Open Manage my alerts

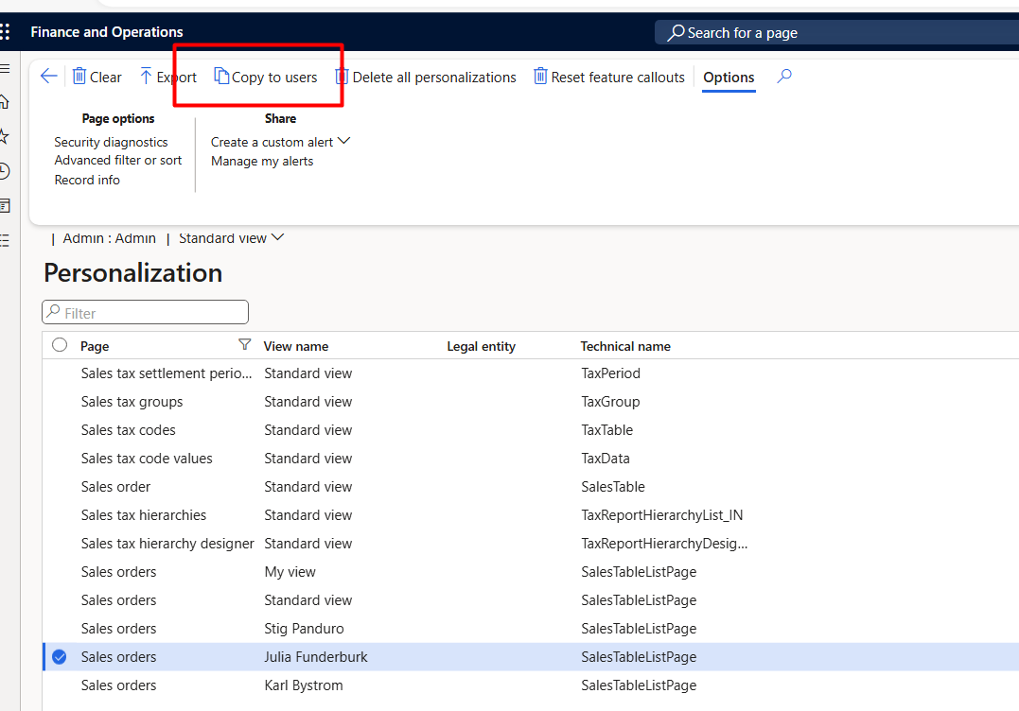[x=262, y=161]
